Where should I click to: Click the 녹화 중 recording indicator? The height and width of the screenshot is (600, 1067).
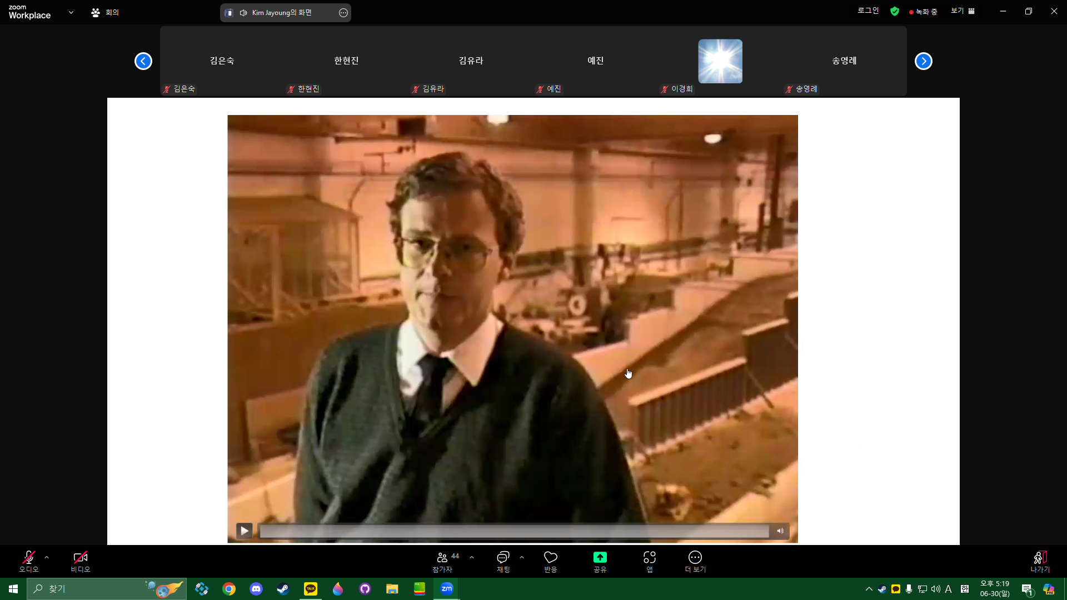pyautogui.click(x=923, y=12)
